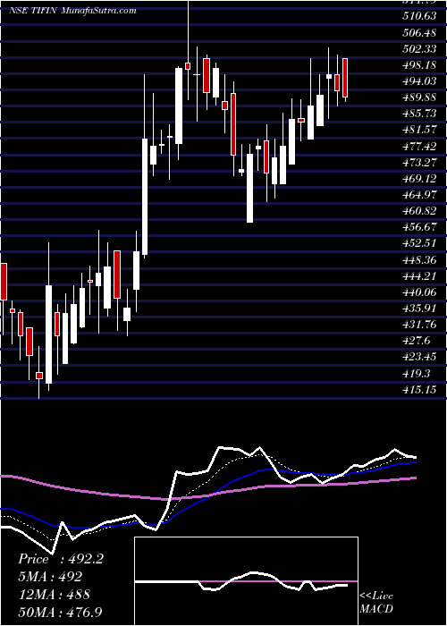Click the NSE TIFIN MunafaSutra.com title

pyautogui.click(x=72, y=11)
